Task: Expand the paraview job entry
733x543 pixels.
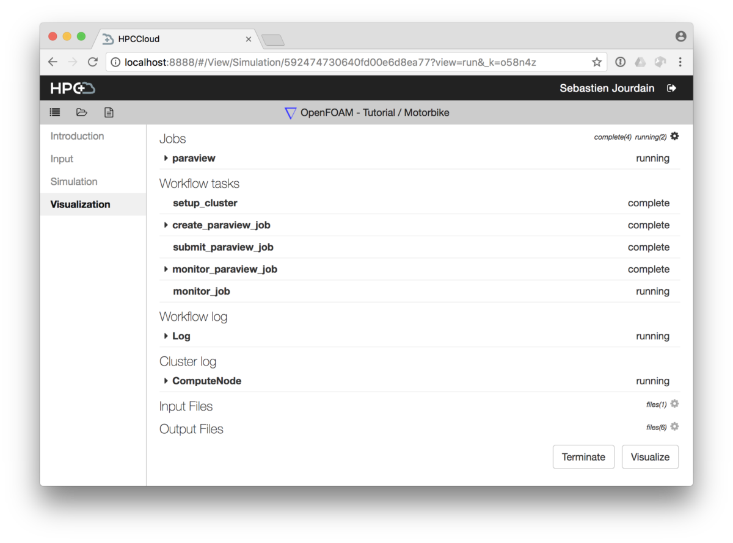Action: tap(166, 159)
